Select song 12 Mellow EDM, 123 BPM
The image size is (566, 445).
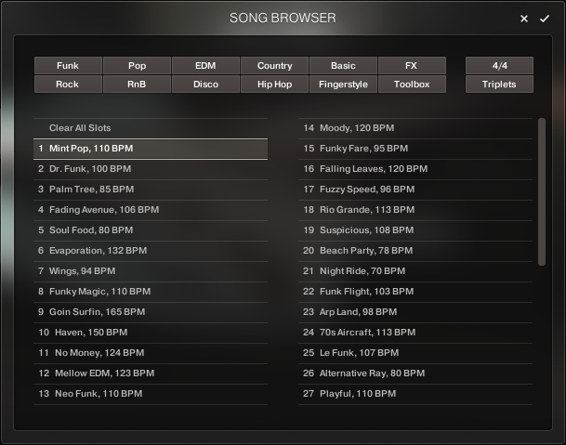point(151,373)
